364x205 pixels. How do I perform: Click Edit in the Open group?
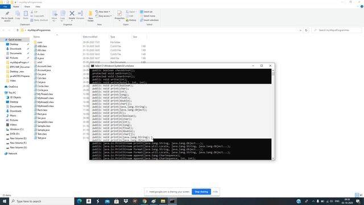tap(130, 16)
